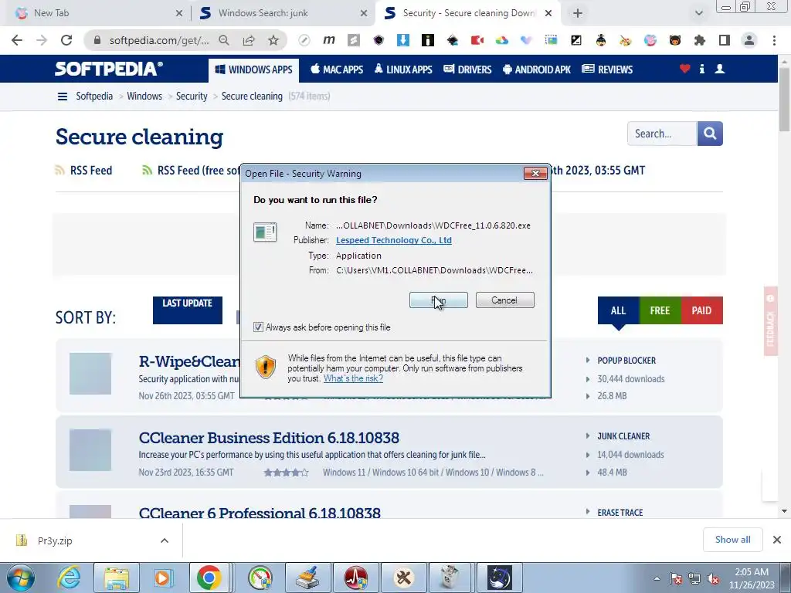Click the POPUP BLOCKER tag

pyautogui.click(x=626, y=361)
